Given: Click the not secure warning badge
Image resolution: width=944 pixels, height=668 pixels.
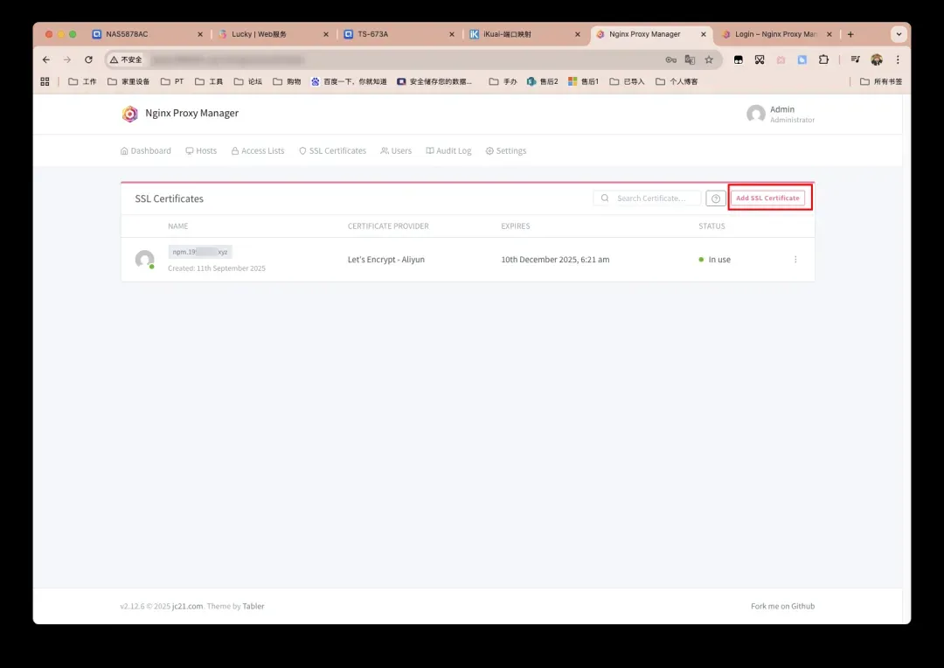Looking at the screenshot, I should click(126, 59).
